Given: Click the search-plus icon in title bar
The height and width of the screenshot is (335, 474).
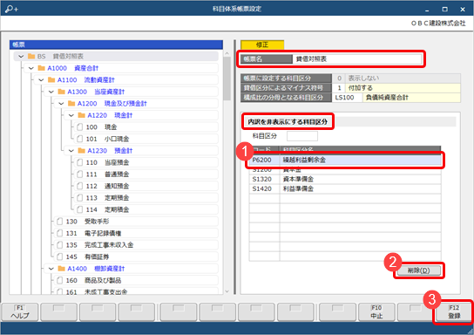Looking at the screenshot, I should tap(11, 9).
